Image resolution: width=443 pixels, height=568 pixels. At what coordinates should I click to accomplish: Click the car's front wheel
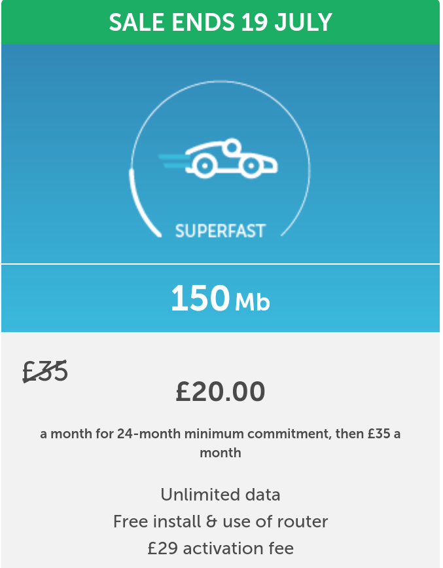point(251,166)
